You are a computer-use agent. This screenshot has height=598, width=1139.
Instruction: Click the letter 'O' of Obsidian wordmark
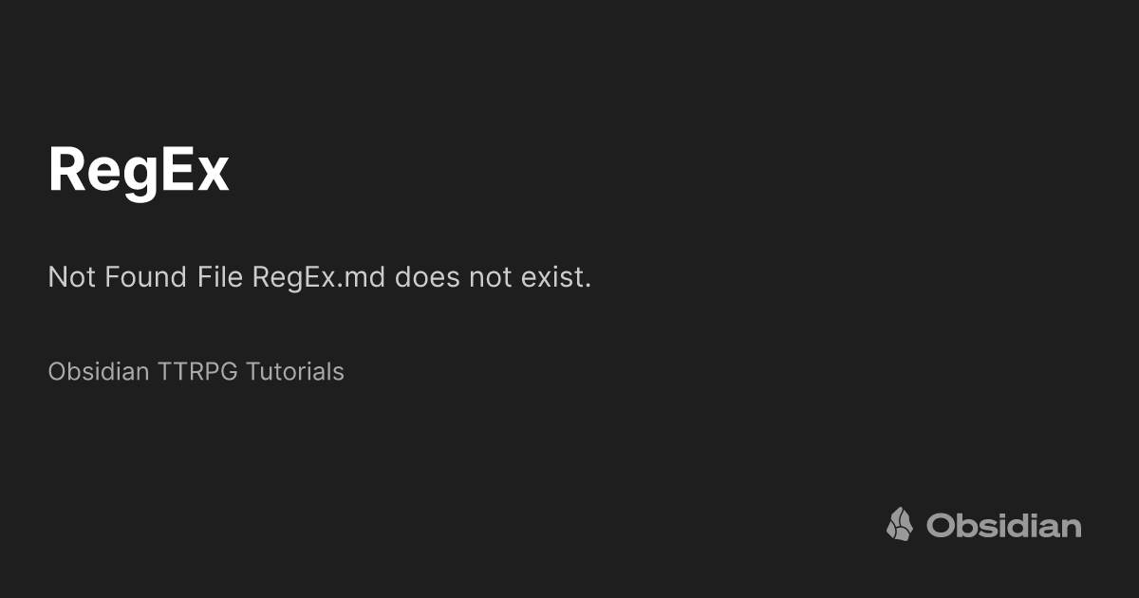pos(940,526)
